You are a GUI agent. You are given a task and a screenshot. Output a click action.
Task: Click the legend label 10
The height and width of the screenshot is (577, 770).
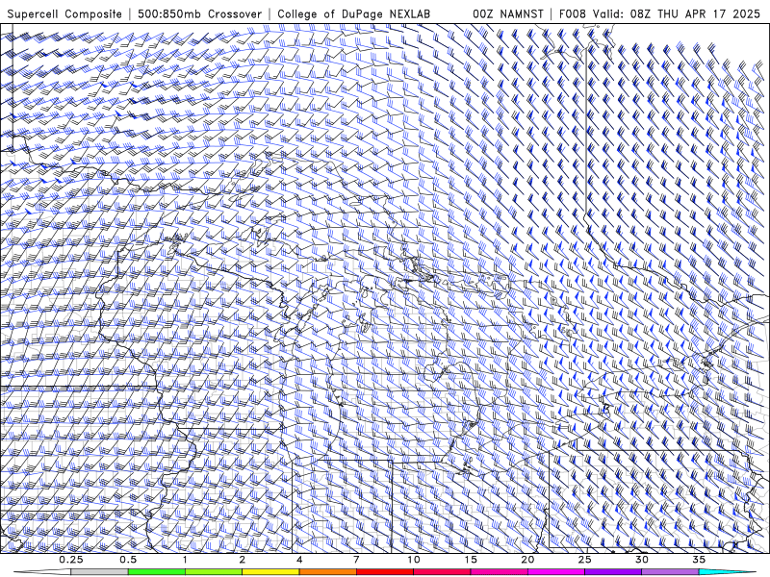414,560
